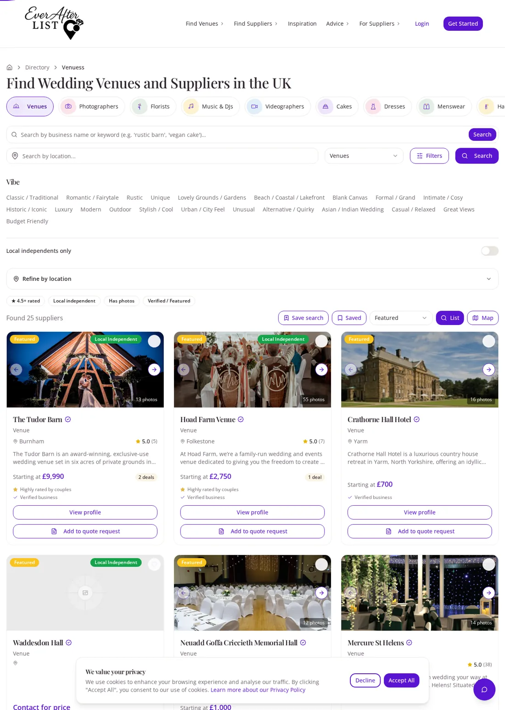
Task: Save Hoad Farm Venue to favourites
Action: (321, 341)
